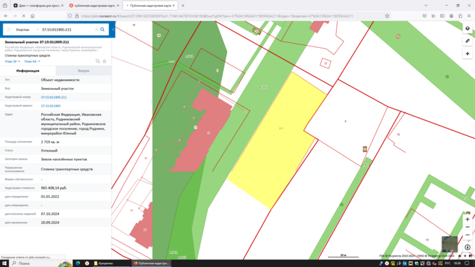Switch to the satellite basemap thumbnail
Viewport: 475px width, 267px height.
450,244
